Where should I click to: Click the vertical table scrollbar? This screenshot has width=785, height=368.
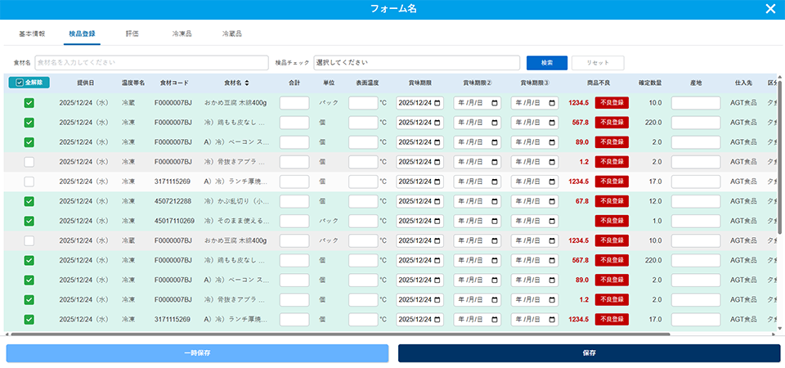point(780,157)
